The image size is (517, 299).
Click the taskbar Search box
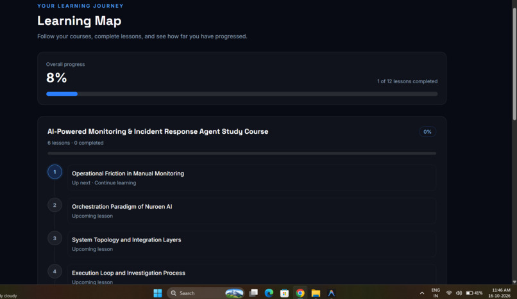tap(205, 293)
